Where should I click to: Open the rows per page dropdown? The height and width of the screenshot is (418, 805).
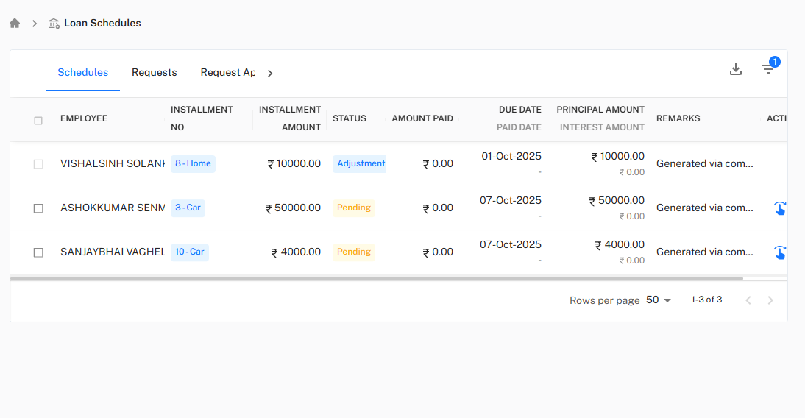tap(659, 300)
